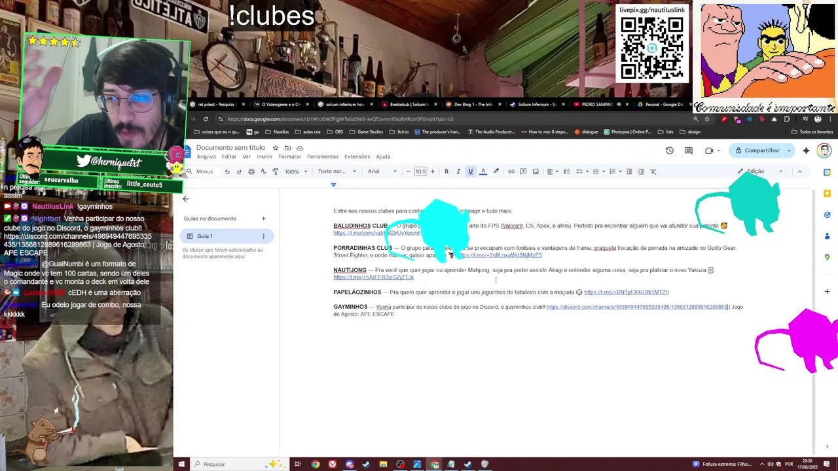Bookmark this page with the star icon

point(707,119)
